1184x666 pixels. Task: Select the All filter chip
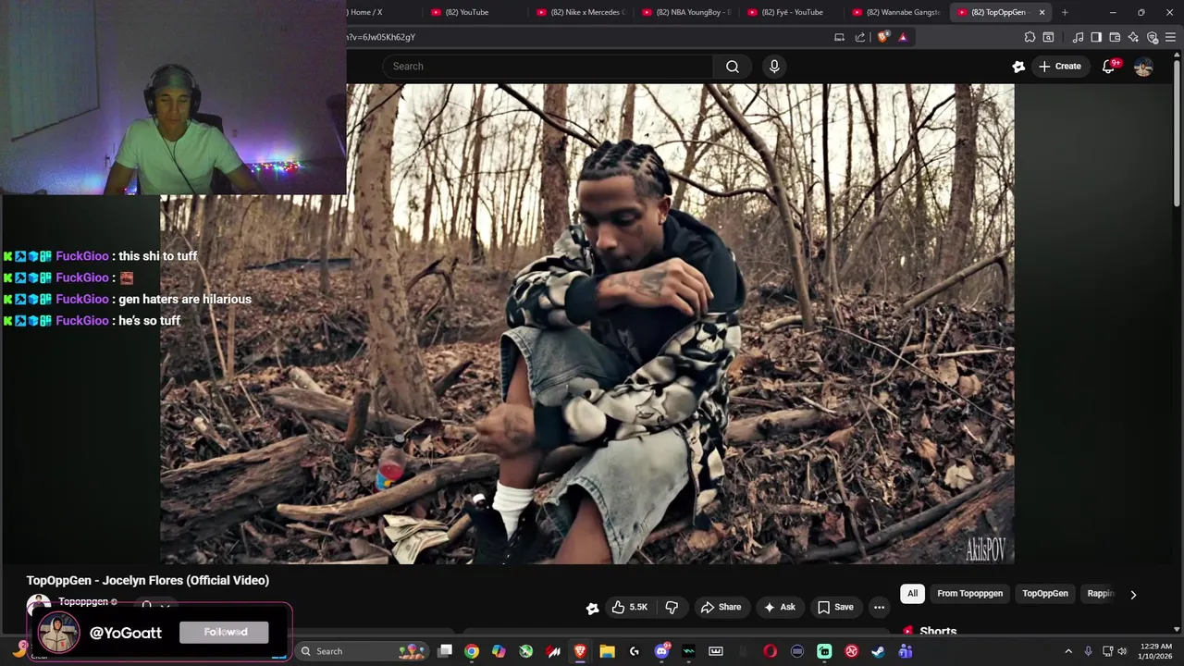(912, 593)
